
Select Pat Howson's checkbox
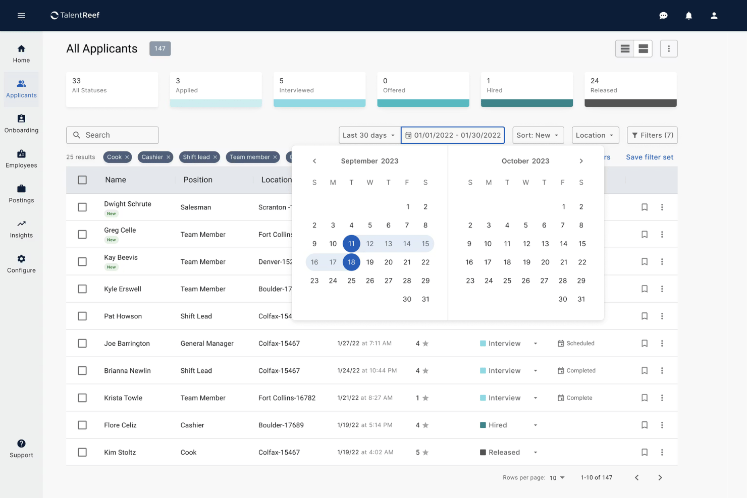pos(82,316)
